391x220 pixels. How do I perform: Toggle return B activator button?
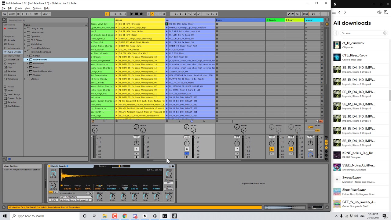tap(291, 149)
